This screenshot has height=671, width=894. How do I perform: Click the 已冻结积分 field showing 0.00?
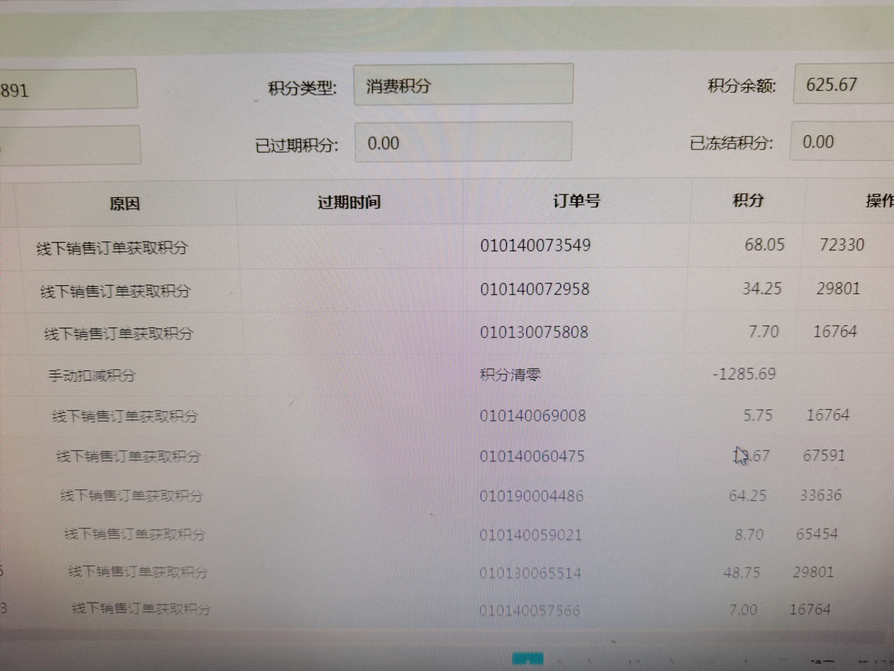click(x=840, y=142)
